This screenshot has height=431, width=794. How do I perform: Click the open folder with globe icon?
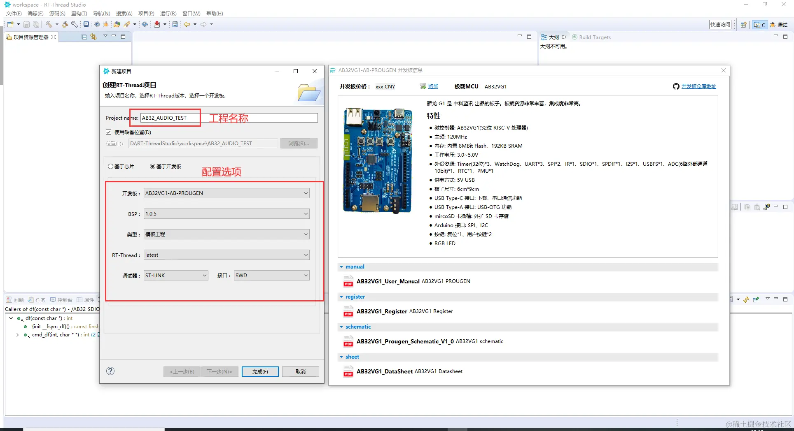click(117, 24)
